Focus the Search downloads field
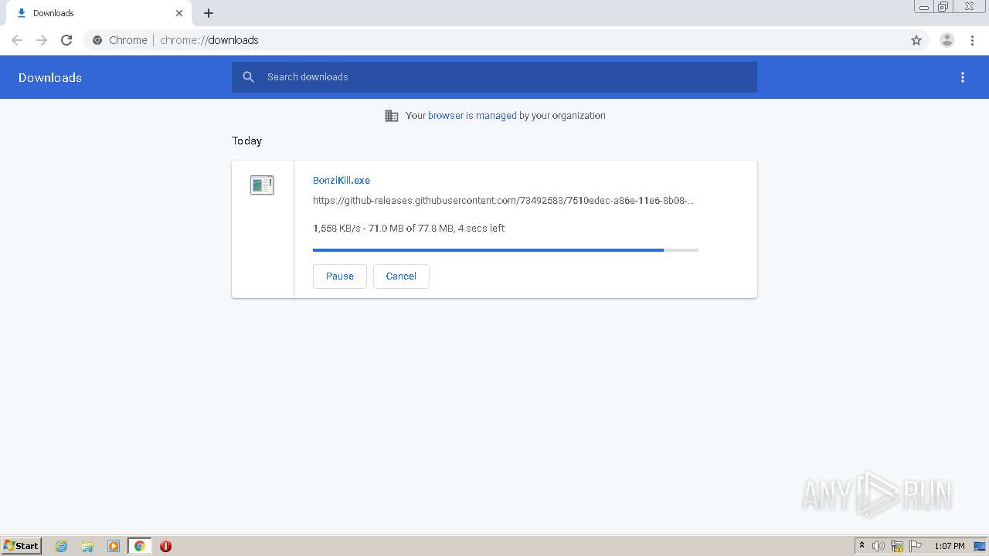 coord(494,77)
